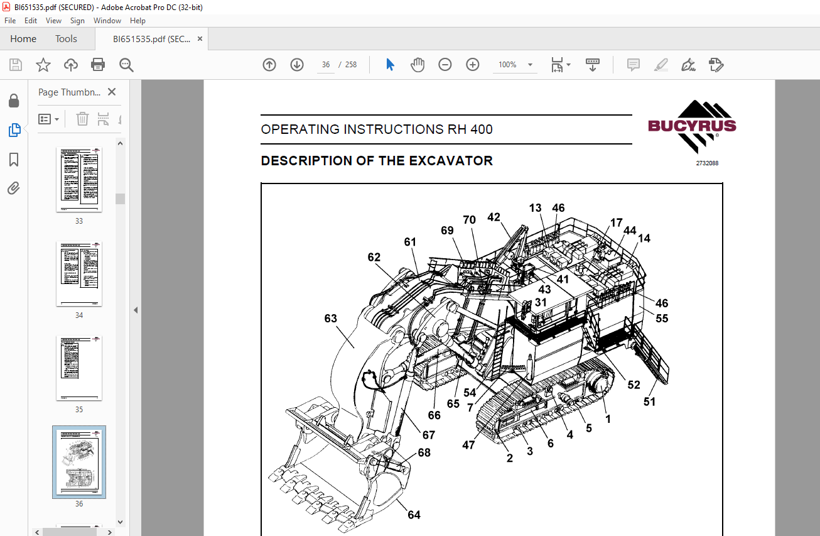Select page 35 thumbnail
This screenshot has width=820, height=536.
click(79, 368)
